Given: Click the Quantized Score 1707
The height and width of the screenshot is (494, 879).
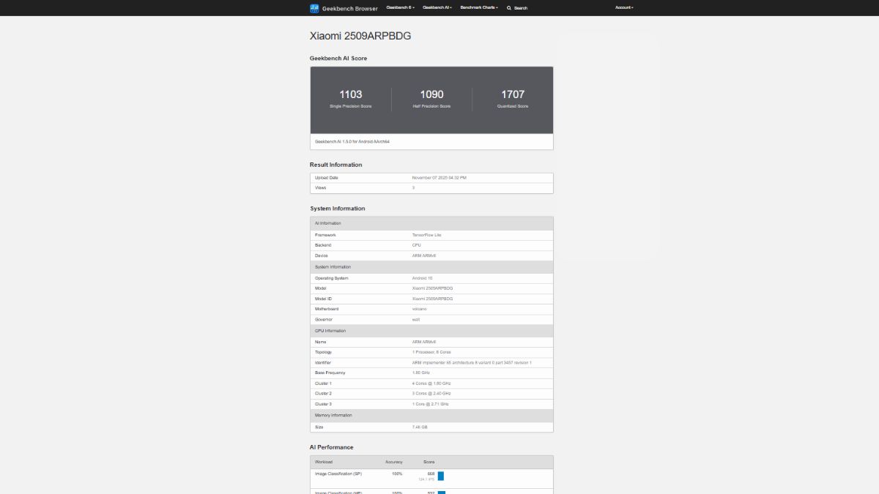Looking at the screenshot, I should (513, 94).
